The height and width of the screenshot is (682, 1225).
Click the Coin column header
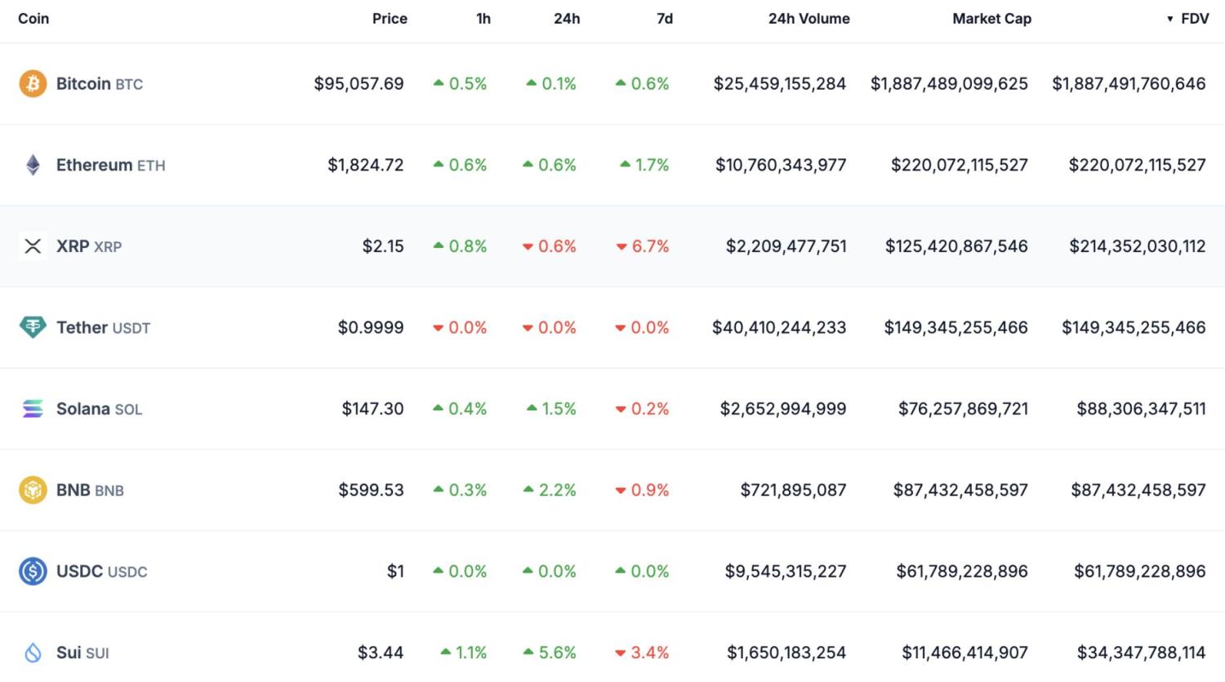pyautogui.click(x=33, y=19)
